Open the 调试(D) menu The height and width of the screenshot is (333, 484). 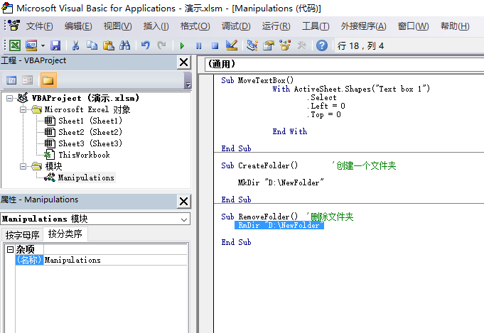pos(236,26)
